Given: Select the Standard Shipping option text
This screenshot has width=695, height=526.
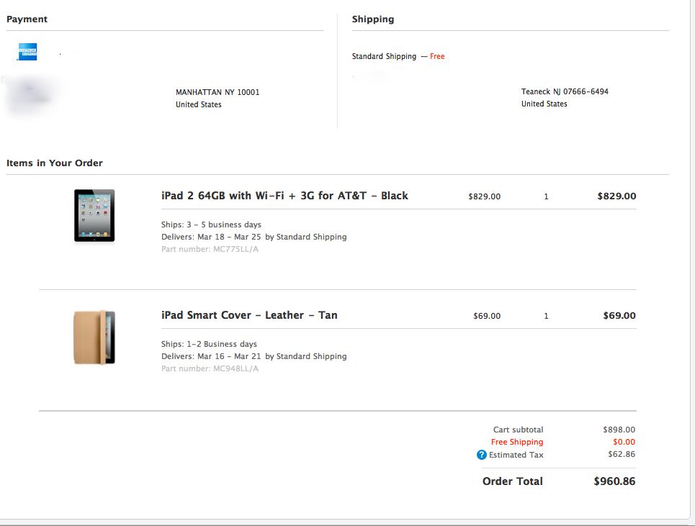Looking at the screenshot, I should point(384,57).
